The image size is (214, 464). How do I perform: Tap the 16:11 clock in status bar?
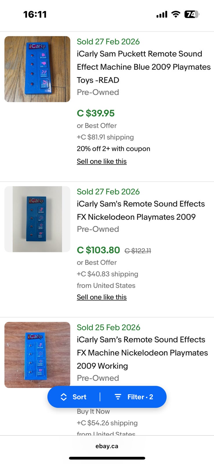click(x=35, y=14)
